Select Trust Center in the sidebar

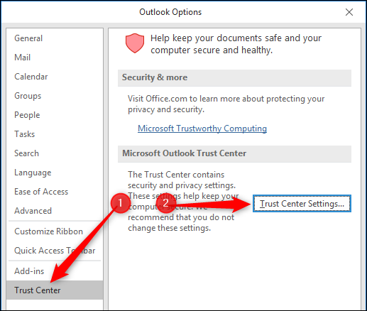55,290
